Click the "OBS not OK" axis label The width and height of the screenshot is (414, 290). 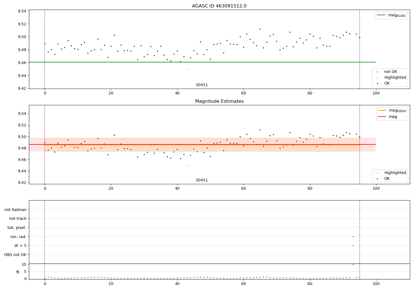[x=15, y=255]
